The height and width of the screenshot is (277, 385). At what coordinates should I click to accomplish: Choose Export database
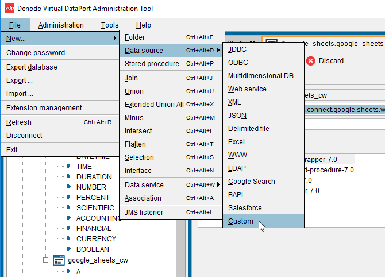coord(60,67)
